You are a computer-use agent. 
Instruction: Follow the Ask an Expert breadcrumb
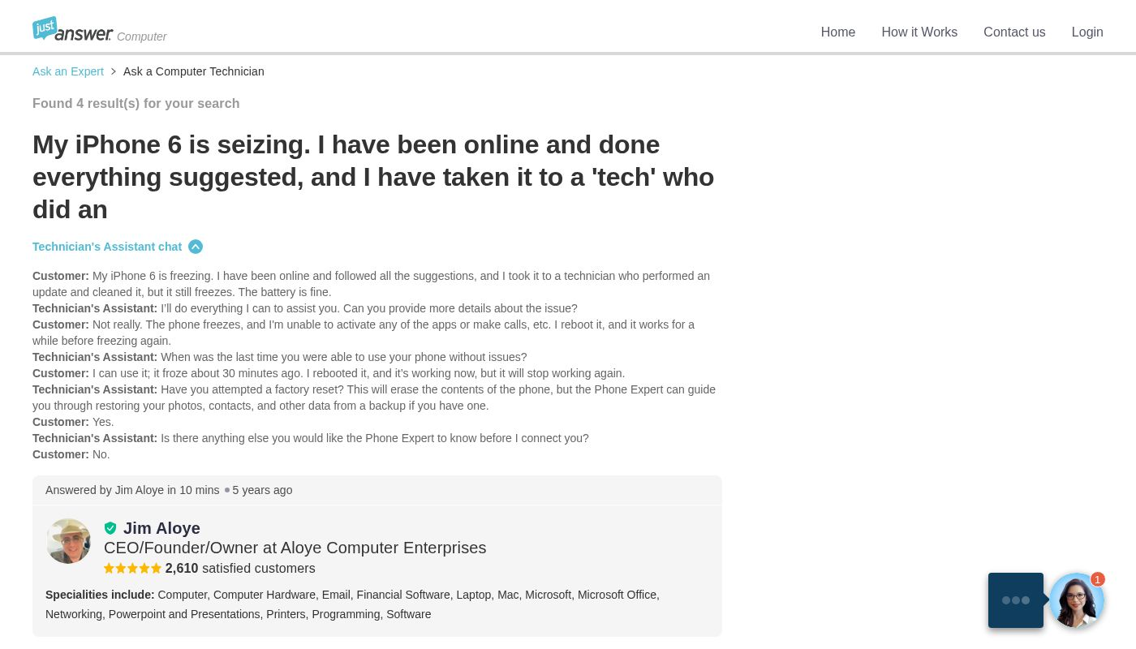coord(68,71)
